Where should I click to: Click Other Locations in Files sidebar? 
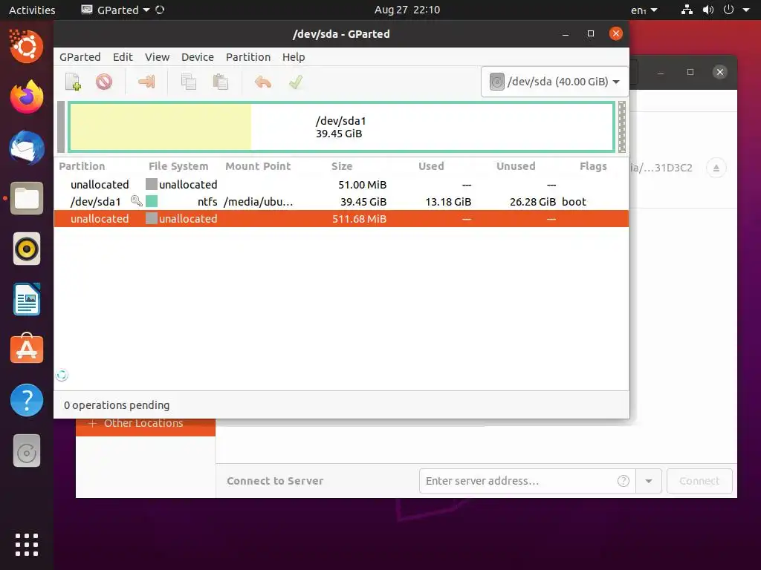coord(143,423)
